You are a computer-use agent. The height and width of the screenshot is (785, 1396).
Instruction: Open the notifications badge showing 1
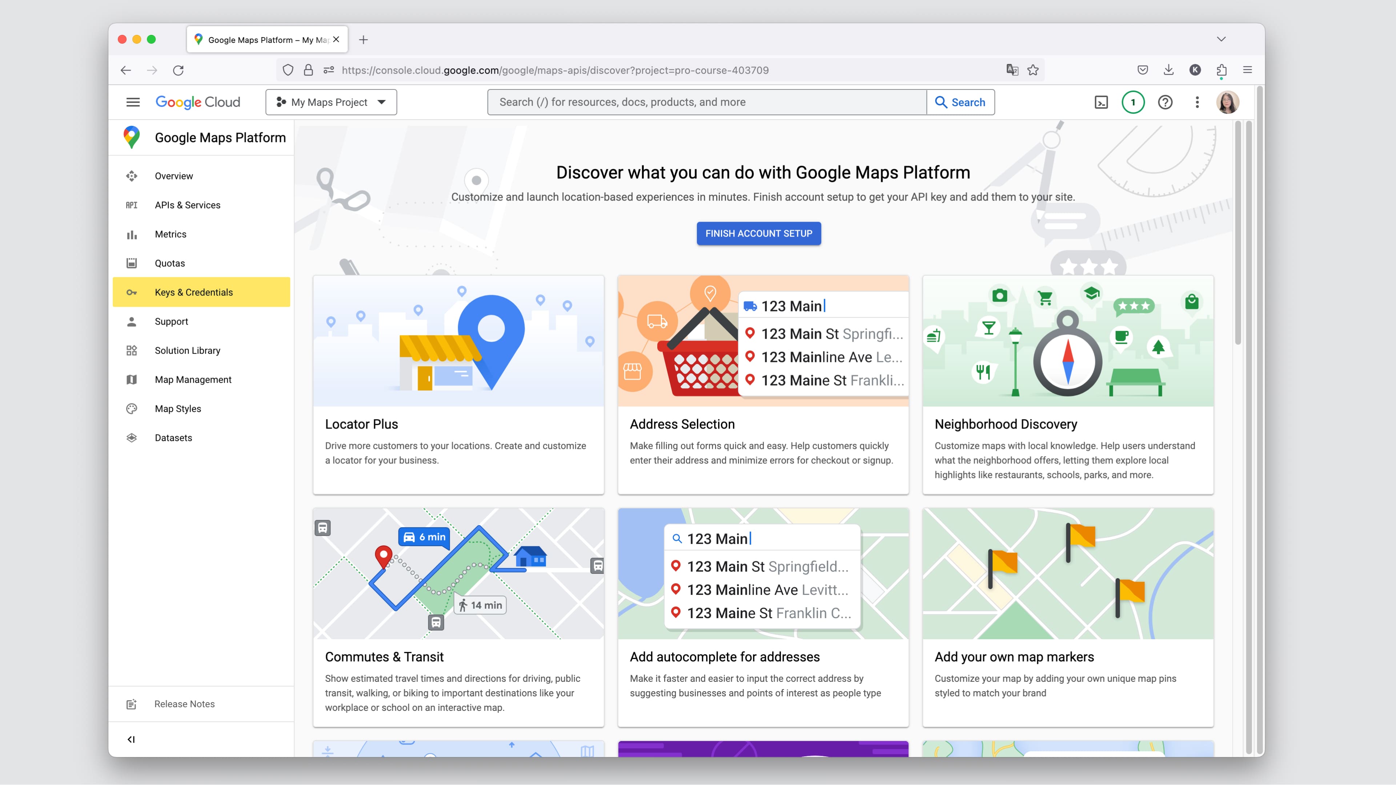click(1133, 102)
